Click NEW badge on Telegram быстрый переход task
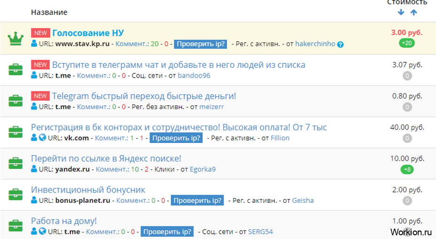Viewport: 436px width, 239px height. tap(40, 96)
